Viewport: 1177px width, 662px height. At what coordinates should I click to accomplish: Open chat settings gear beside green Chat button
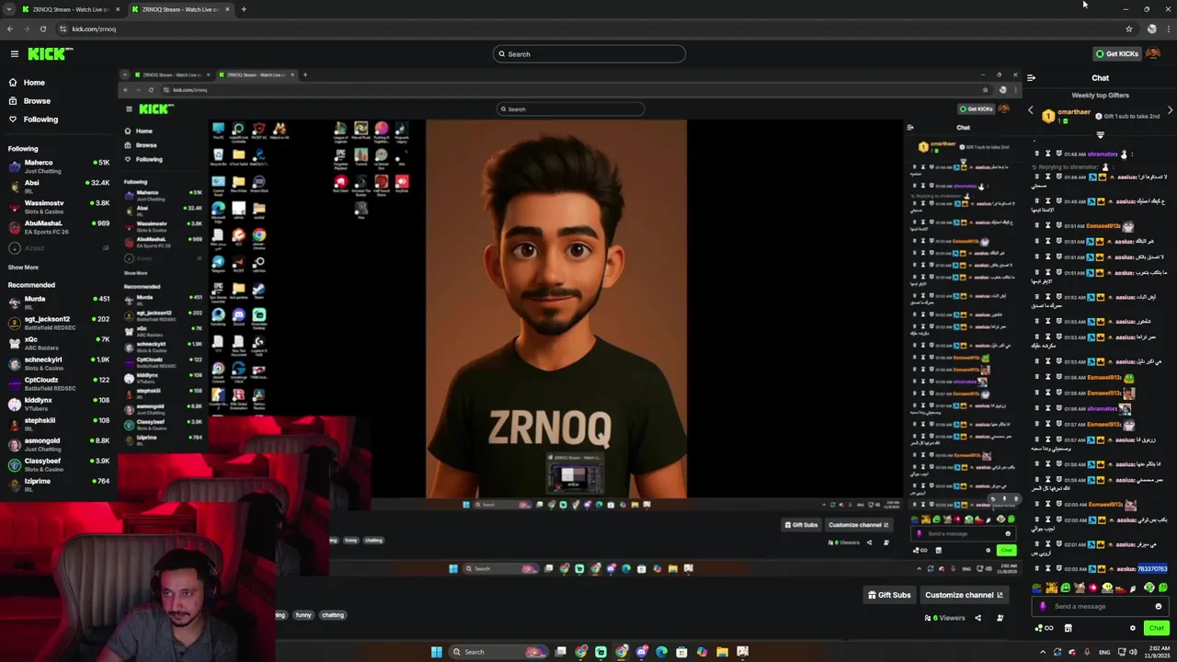1132,628
